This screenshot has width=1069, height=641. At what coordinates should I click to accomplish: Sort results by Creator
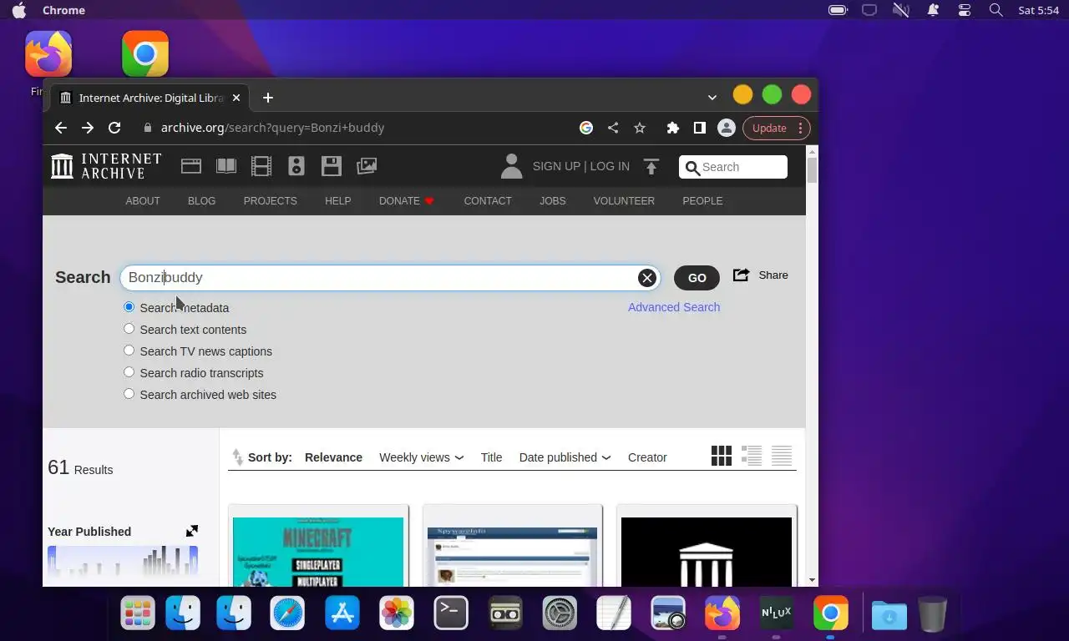point(647,457)
